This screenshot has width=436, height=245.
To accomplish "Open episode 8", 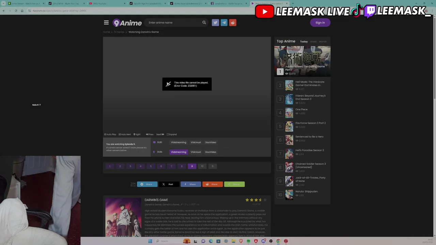I will click(182, 166).
